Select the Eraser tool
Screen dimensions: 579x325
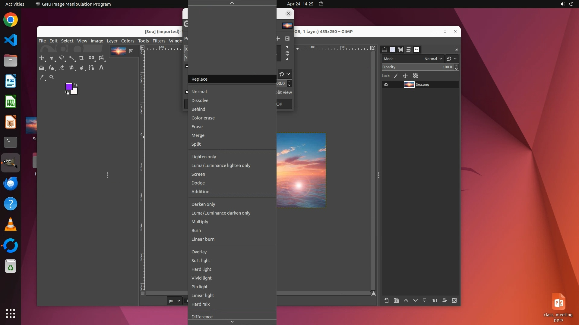[62, 68]
